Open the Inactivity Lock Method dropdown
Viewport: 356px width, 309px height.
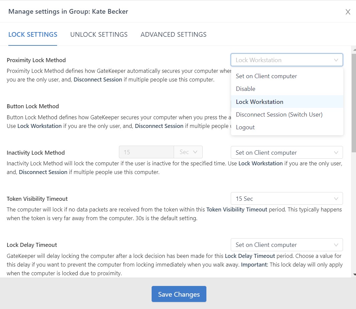tap(286, 152)
